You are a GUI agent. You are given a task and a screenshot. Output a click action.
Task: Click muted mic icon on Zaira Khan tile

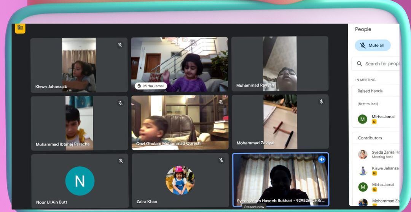pos(221,160)
